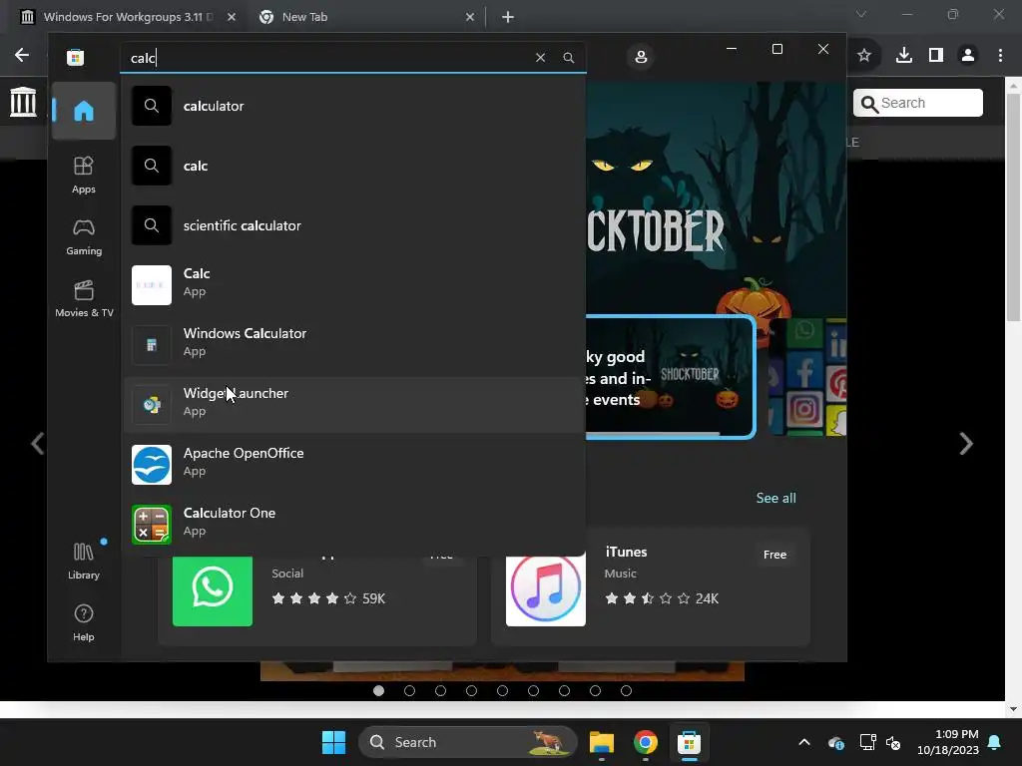The width and height of the screenshot is (1022, 766).
Task: Click the taskbar Search box
Action: [x=468, y=742]
